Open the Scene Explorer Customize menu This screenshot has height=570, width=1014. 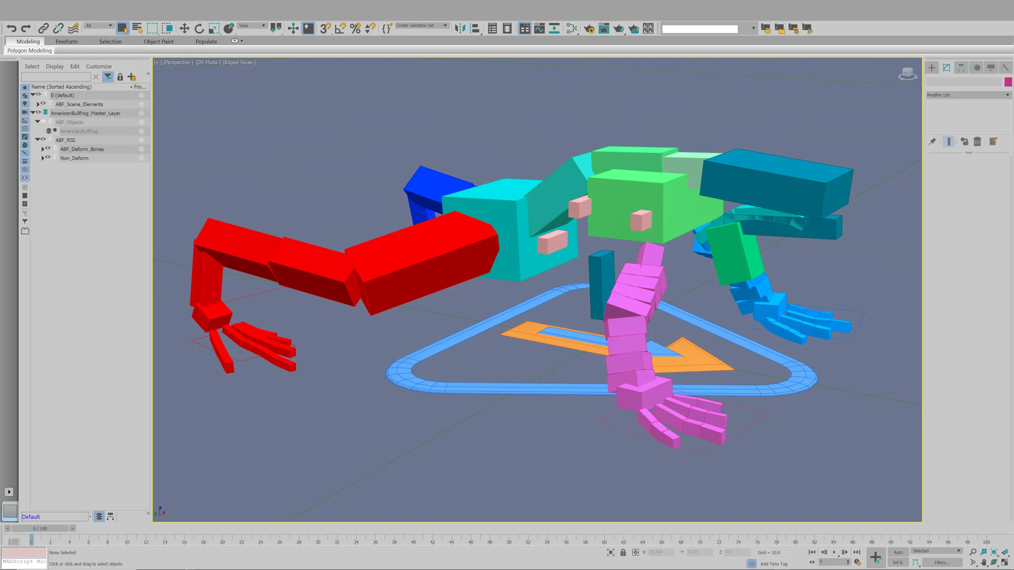pyautogui.click(x=99, y=66)
